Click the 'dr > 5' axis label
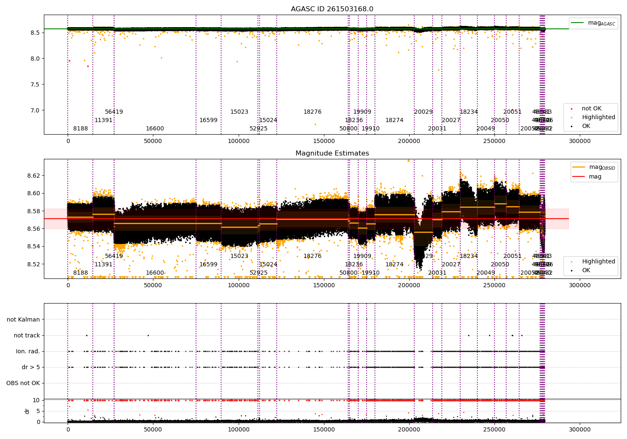 coord(31,367)
